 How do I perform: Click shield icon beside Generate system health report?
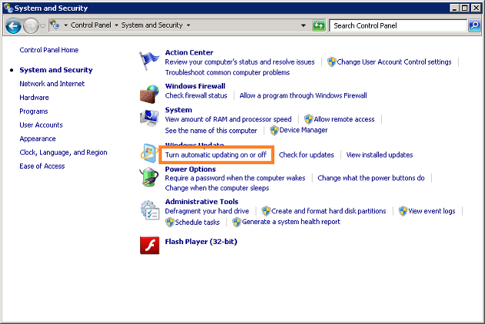(236, 222)
